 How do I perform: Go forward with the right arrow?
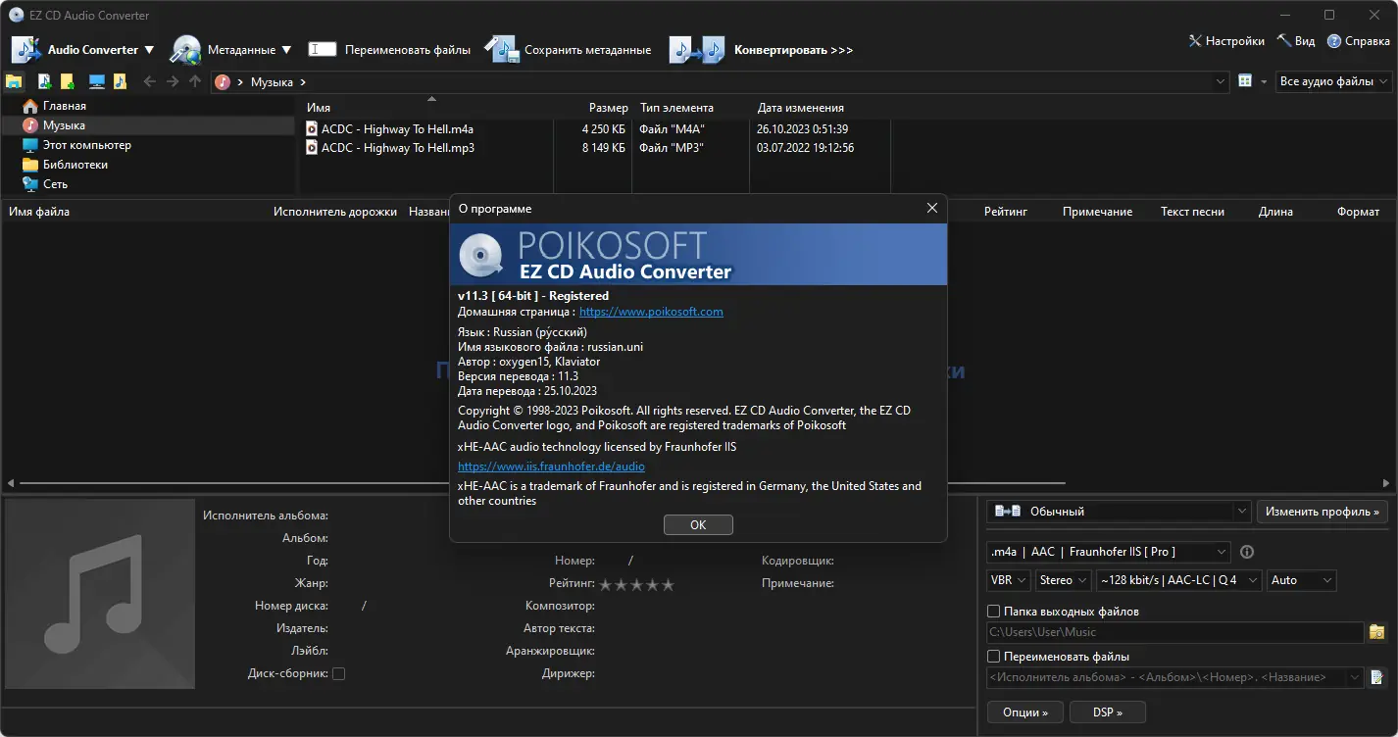173,81
